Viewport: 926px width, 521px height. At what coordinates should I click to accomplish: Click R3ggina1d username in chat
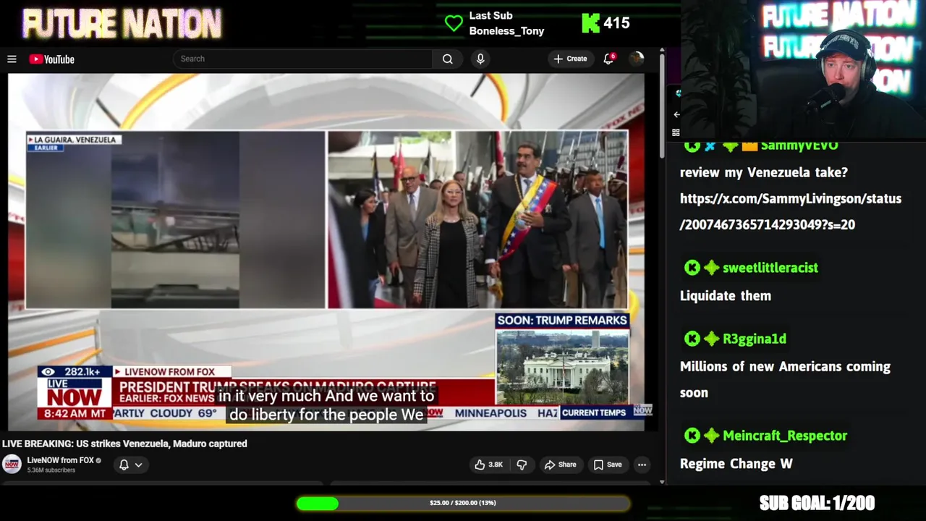[755, 339]
